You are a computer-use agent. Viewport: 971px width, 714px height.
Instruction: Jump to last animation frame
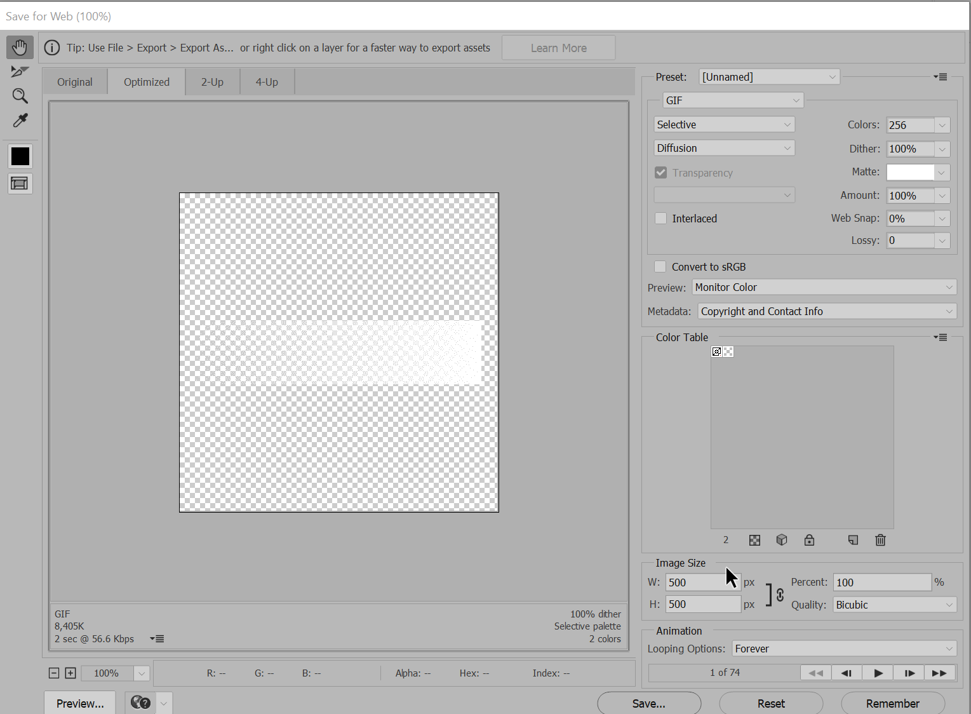point(940,673)
